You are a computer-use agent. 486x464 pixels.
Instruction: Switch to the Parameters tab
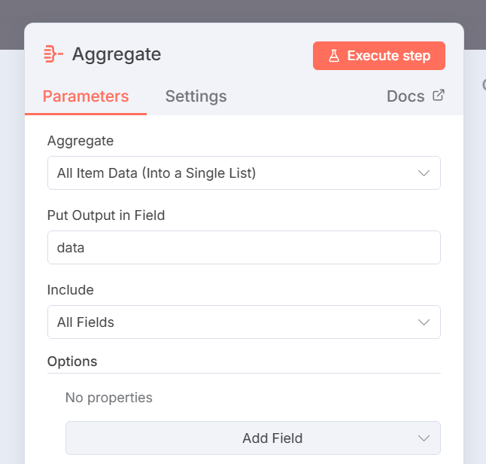[86, 96]
